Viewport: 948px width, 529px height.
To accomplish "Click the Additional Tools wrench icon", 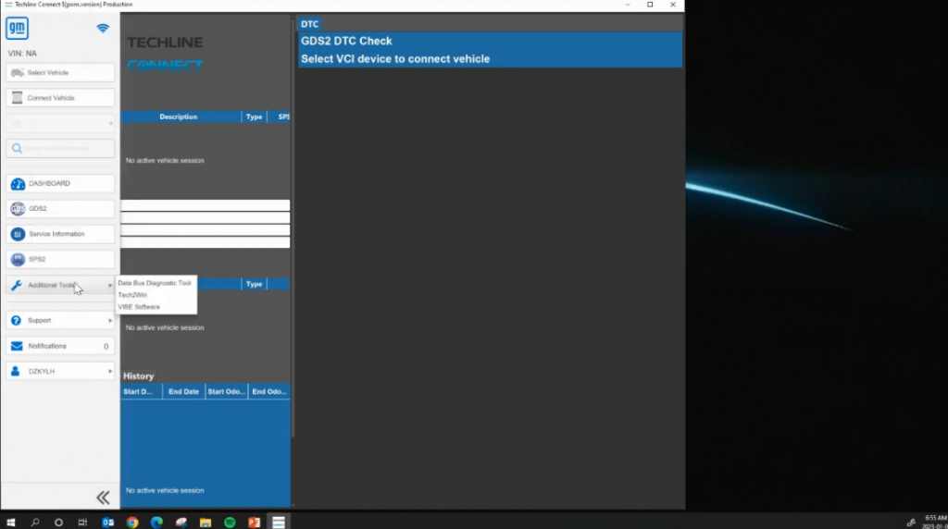I will pos(17,285).
